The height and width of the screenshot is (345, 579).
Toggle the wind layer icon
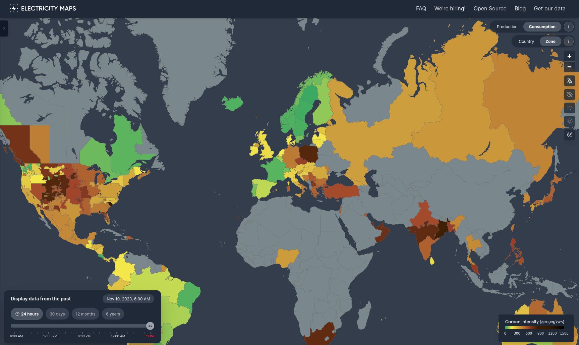pyautogui.click(x=569, y=108)
